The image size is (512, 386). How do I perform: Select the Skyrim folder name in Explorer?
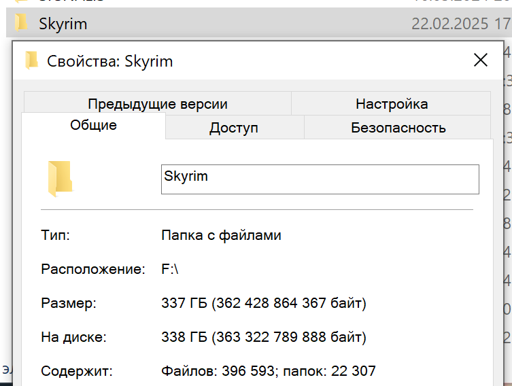click(63, 24)
